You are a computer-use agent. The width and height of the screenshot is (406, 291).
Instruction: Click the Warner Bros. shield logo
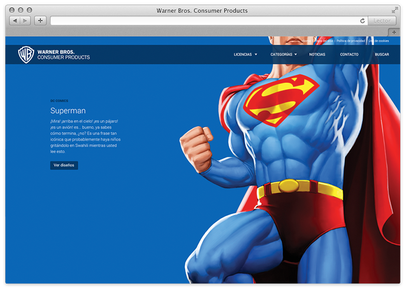26,55
